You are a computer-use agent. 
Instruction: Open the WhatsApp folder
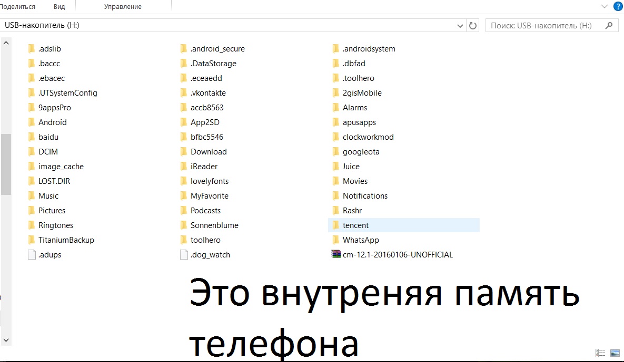click(361, 240)
